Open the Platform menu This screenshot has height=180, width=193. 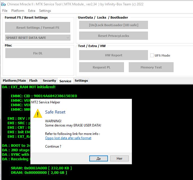[x=17, y=11]
